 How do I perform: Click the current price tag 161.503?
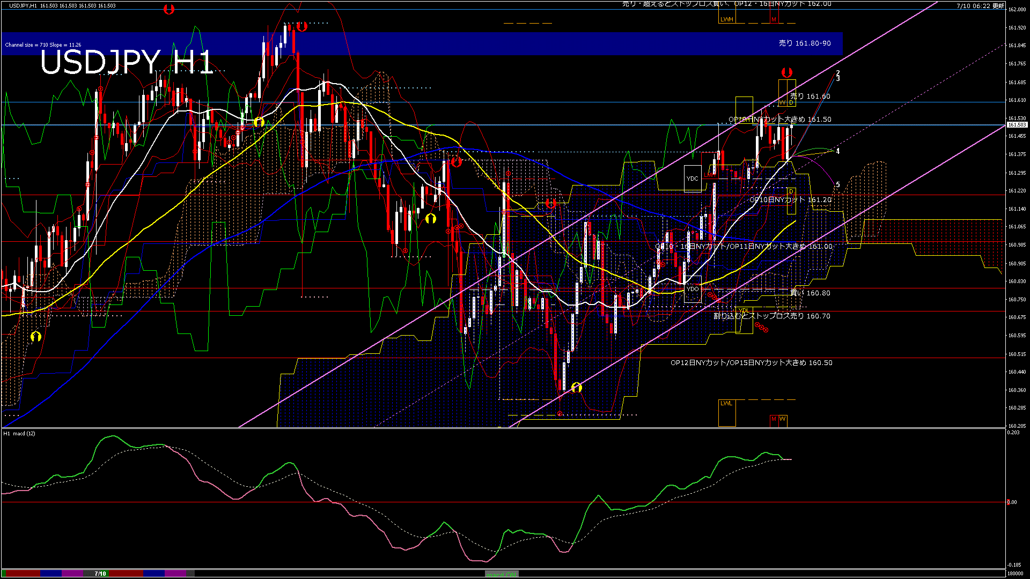[1017, 125]
